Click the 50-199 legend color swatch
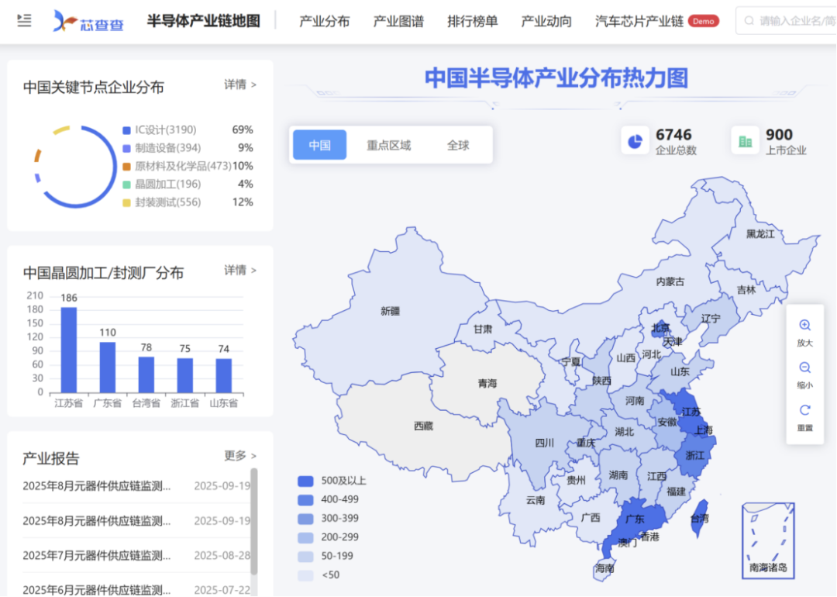837x597 pixels. click(x=305, y=556)
